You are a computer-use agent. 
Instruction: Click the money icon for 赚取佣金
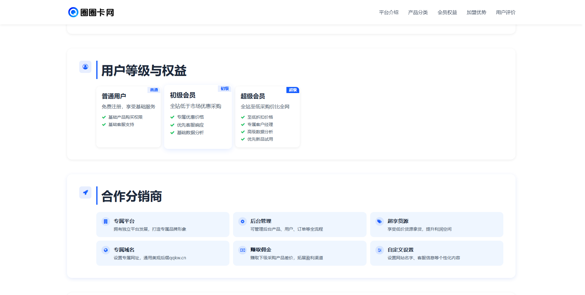click(x=243, y=250)
